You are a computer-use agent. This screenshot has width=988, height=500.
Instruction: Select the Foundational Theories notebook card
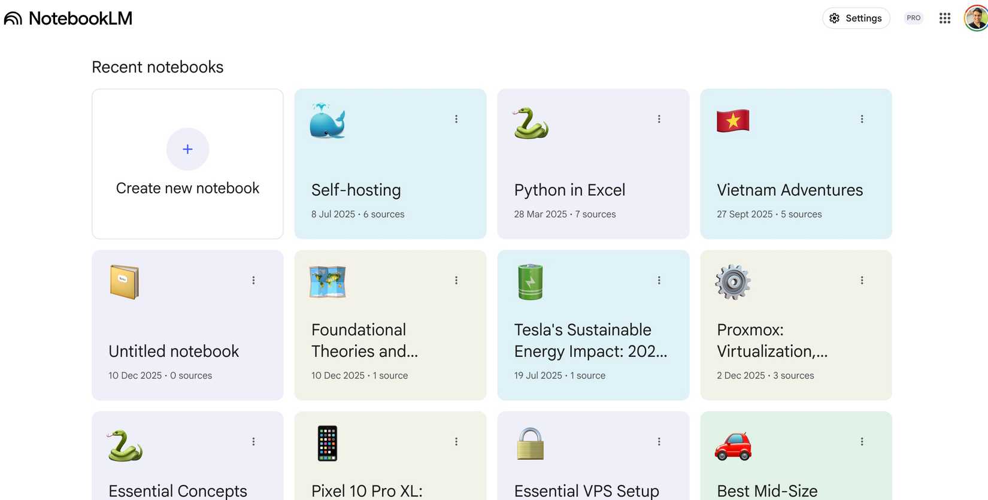[x=390, y=340]
